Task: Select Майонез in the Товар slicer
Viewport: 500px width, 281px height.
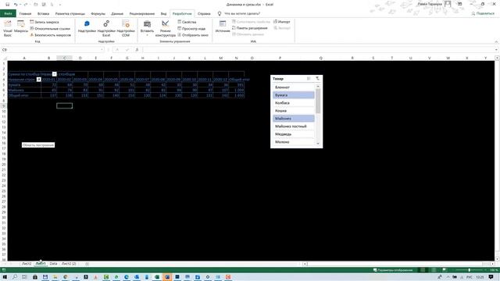Action: coord(294,119)
